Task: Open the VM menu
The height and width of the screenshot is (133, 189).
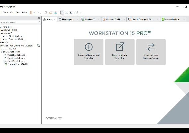Action: [12, 12]
